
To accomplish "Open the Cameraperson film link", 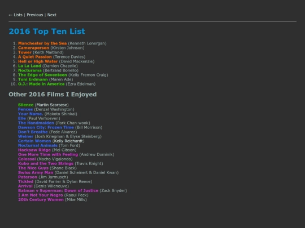I will pyautogui.click(x=34, y=48).
